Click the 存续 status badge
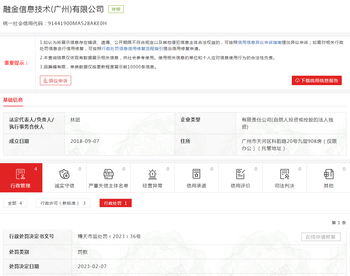The image size is (350, 276). [x=116, y=9]
